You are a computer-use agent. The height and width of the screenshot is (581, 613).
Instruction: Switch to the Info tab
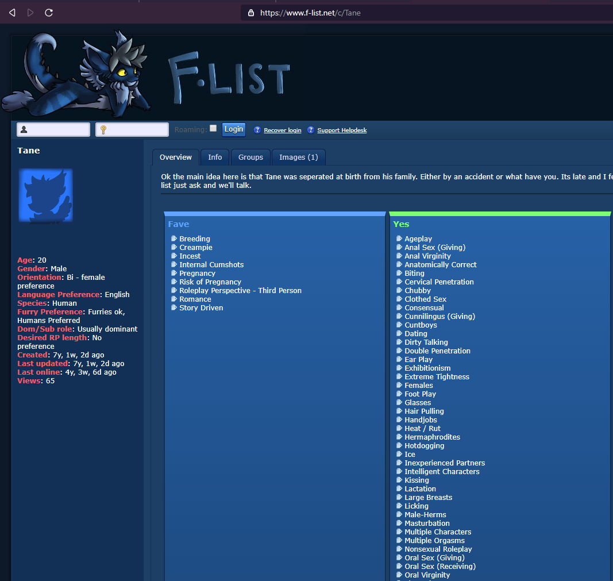(215, 157)
